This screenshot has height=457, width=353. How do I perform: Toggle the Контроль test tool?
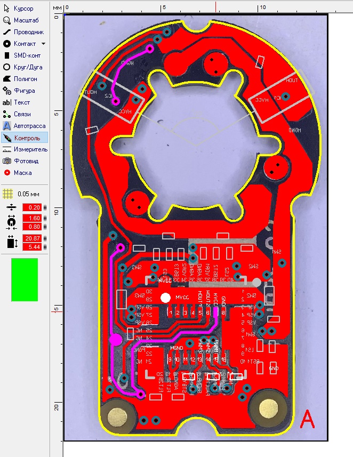pyautogui.click(x=25, y=138)
